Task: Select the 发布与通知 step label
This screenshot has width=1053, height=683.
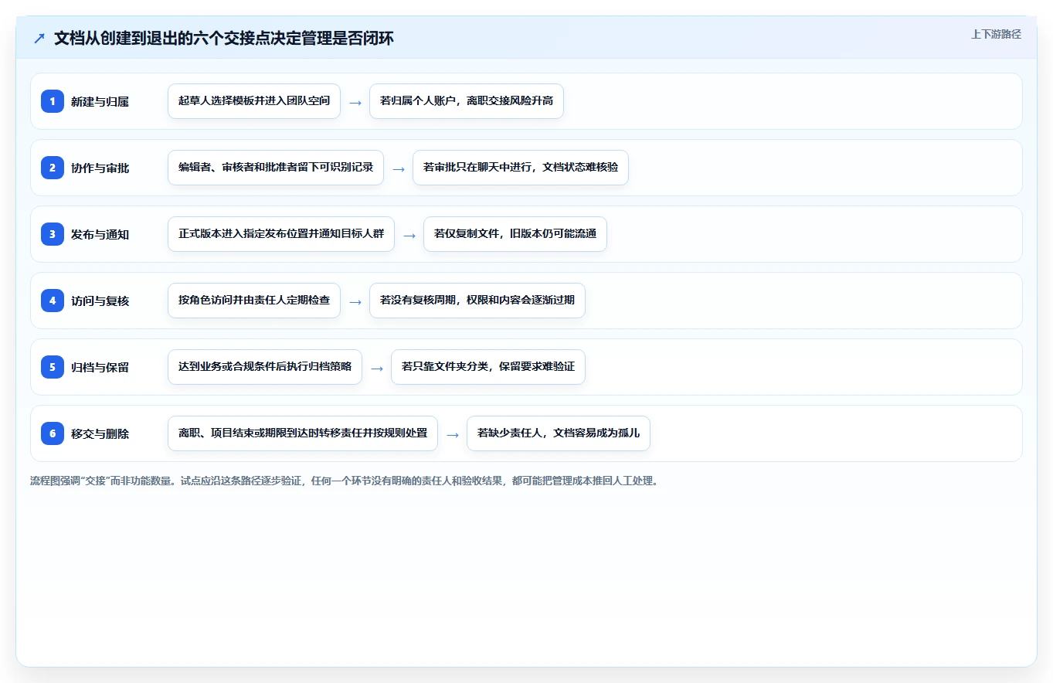Action: [x=100, y=234]
